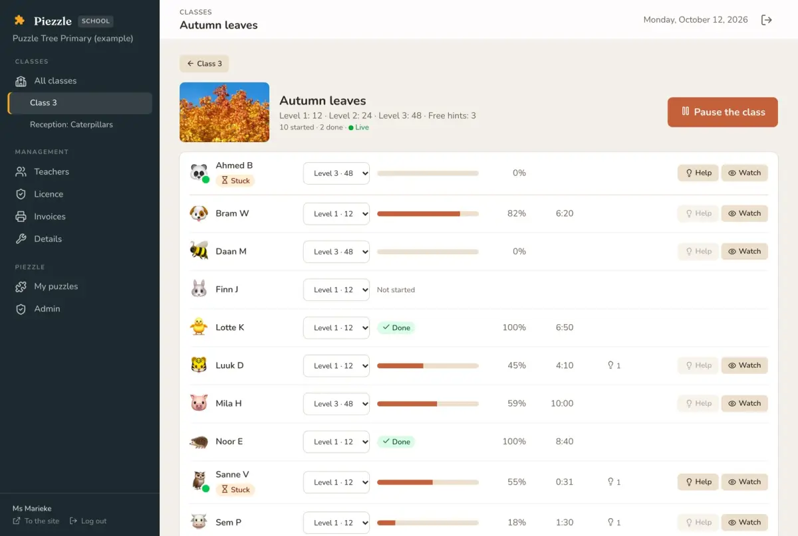The width and height of the screenshot is (798, 536).
Task: Click Finn J's rabbit avatar
Action: 199,290
